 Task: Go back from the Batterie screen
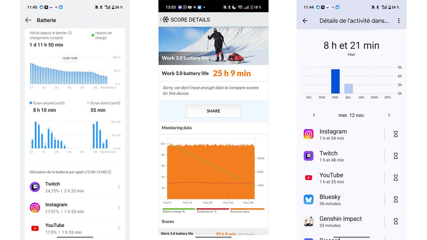coord(28,20)
